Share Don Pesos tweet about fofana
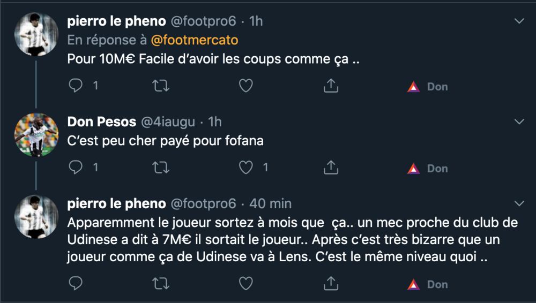 coord(331,168)
